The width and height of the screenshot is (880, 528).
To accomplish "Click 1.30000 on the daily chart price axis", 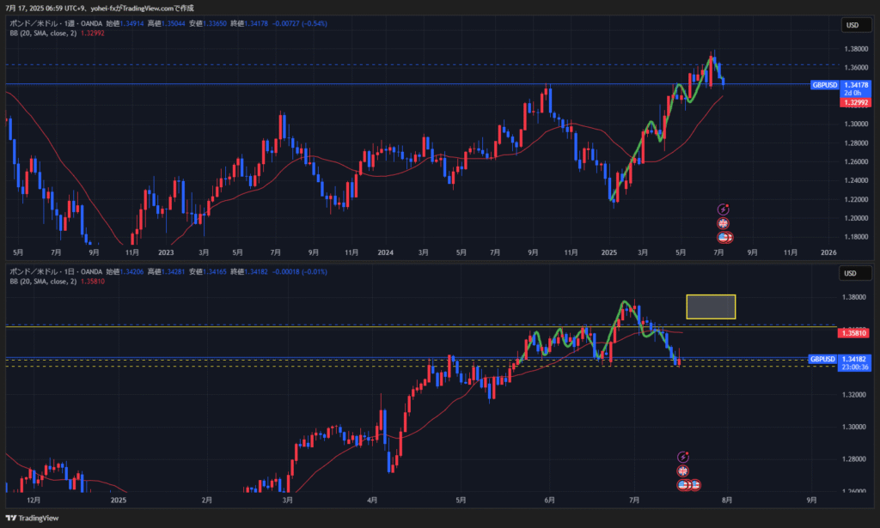I will pyautogui.click(x=853, y=427).
